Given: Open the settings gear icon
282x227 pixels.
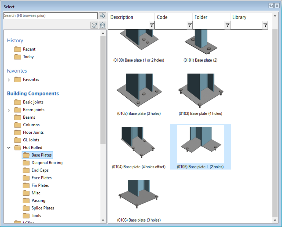Looking at the screenshot, I should 103,25.
